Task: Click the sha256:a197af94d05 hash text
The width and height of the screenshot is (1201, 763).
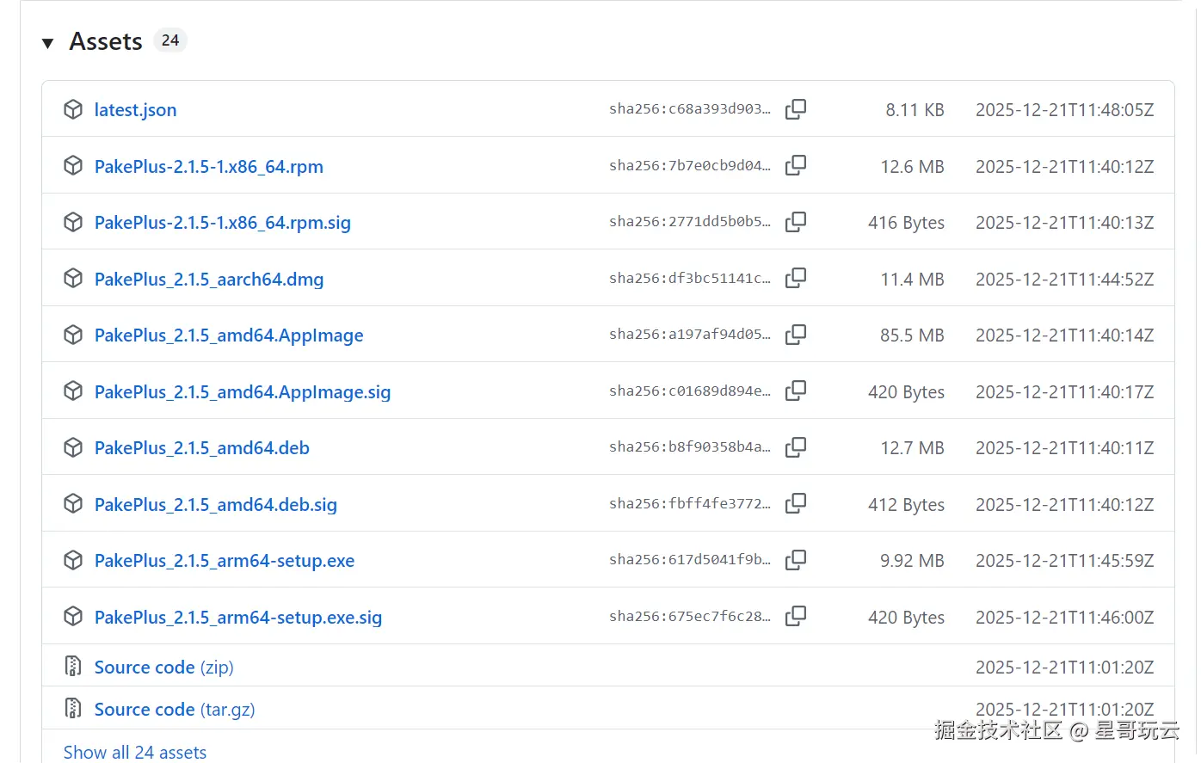Action: (x=690, y=335)
